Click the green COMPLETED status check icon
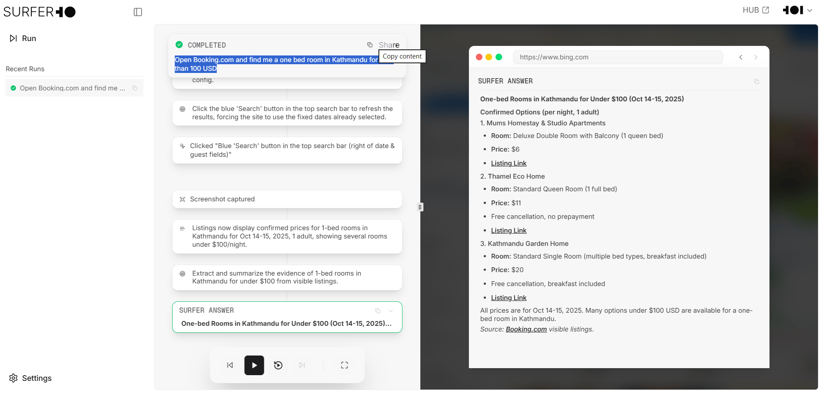The image size is (825, 397). pos(179,45)
